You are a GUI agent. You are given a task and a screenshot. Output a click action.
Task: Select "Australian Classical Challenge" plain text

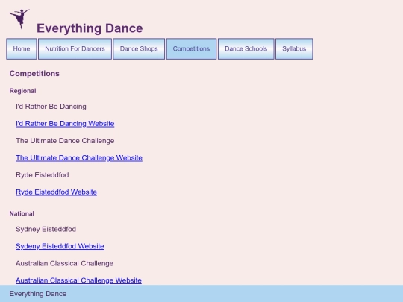64,263
